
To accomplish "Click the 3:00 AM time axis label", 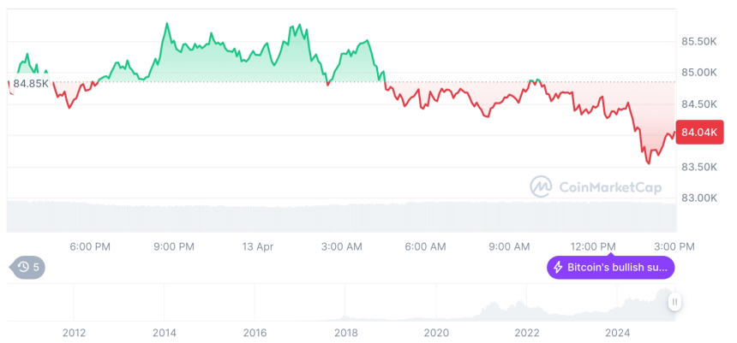I will click(342, 246).
